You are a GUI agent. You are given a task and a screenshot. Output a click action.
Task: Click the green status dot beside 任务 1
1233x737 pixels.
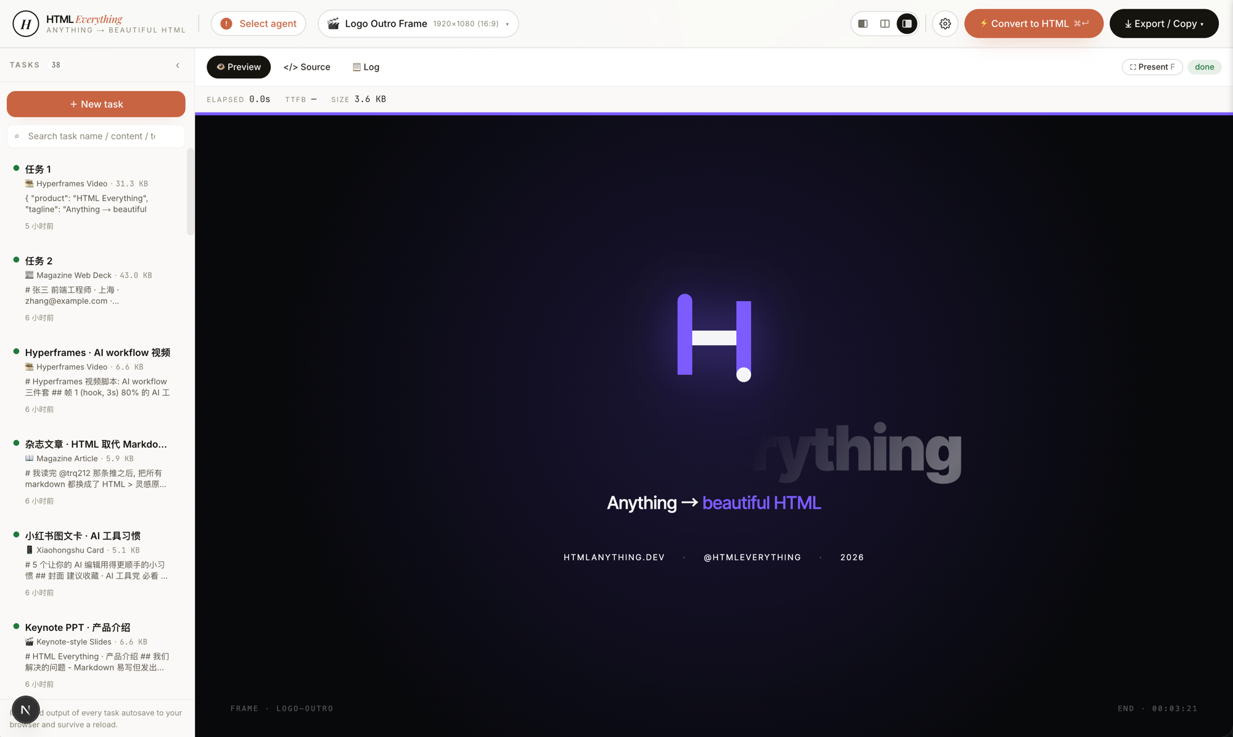pos(16,168)
